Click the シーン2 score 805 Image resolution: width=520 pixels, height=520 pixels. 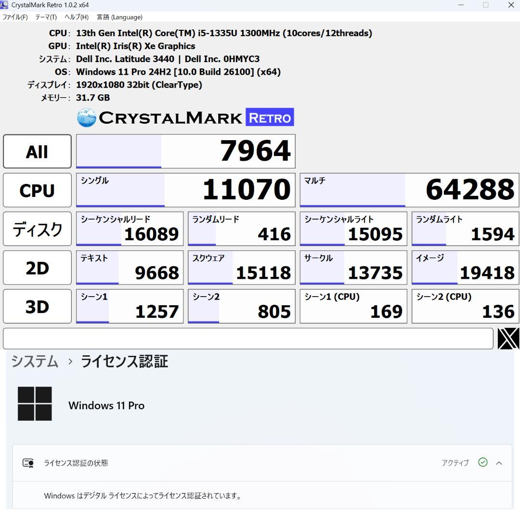coord(241,306)
